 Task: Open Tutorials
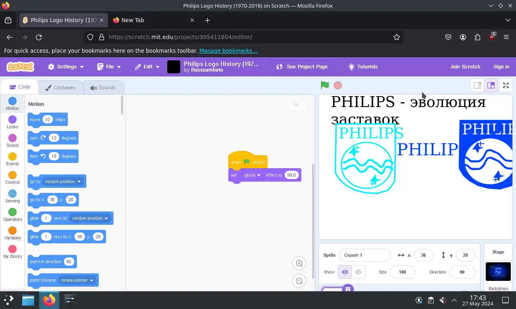[363, 67]
